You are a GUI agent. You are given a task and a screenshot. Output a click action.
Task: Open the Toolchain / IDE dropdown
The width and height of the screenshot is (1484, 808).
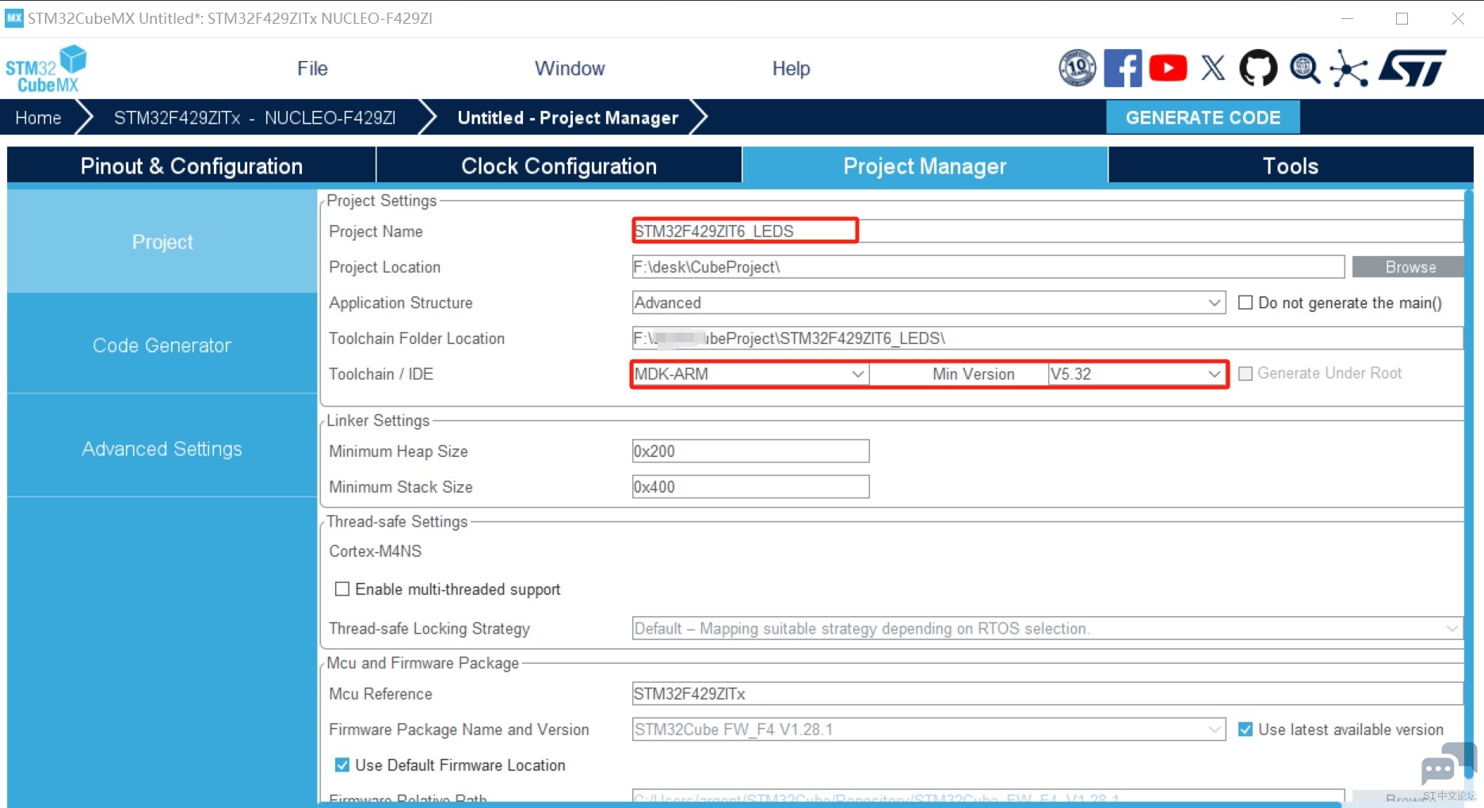(750, 374)
